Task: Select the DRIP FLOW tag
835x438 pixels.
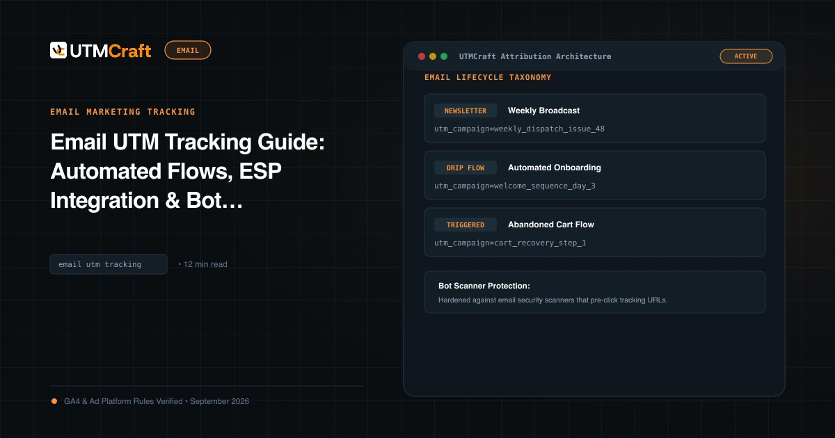Action: 466,168
